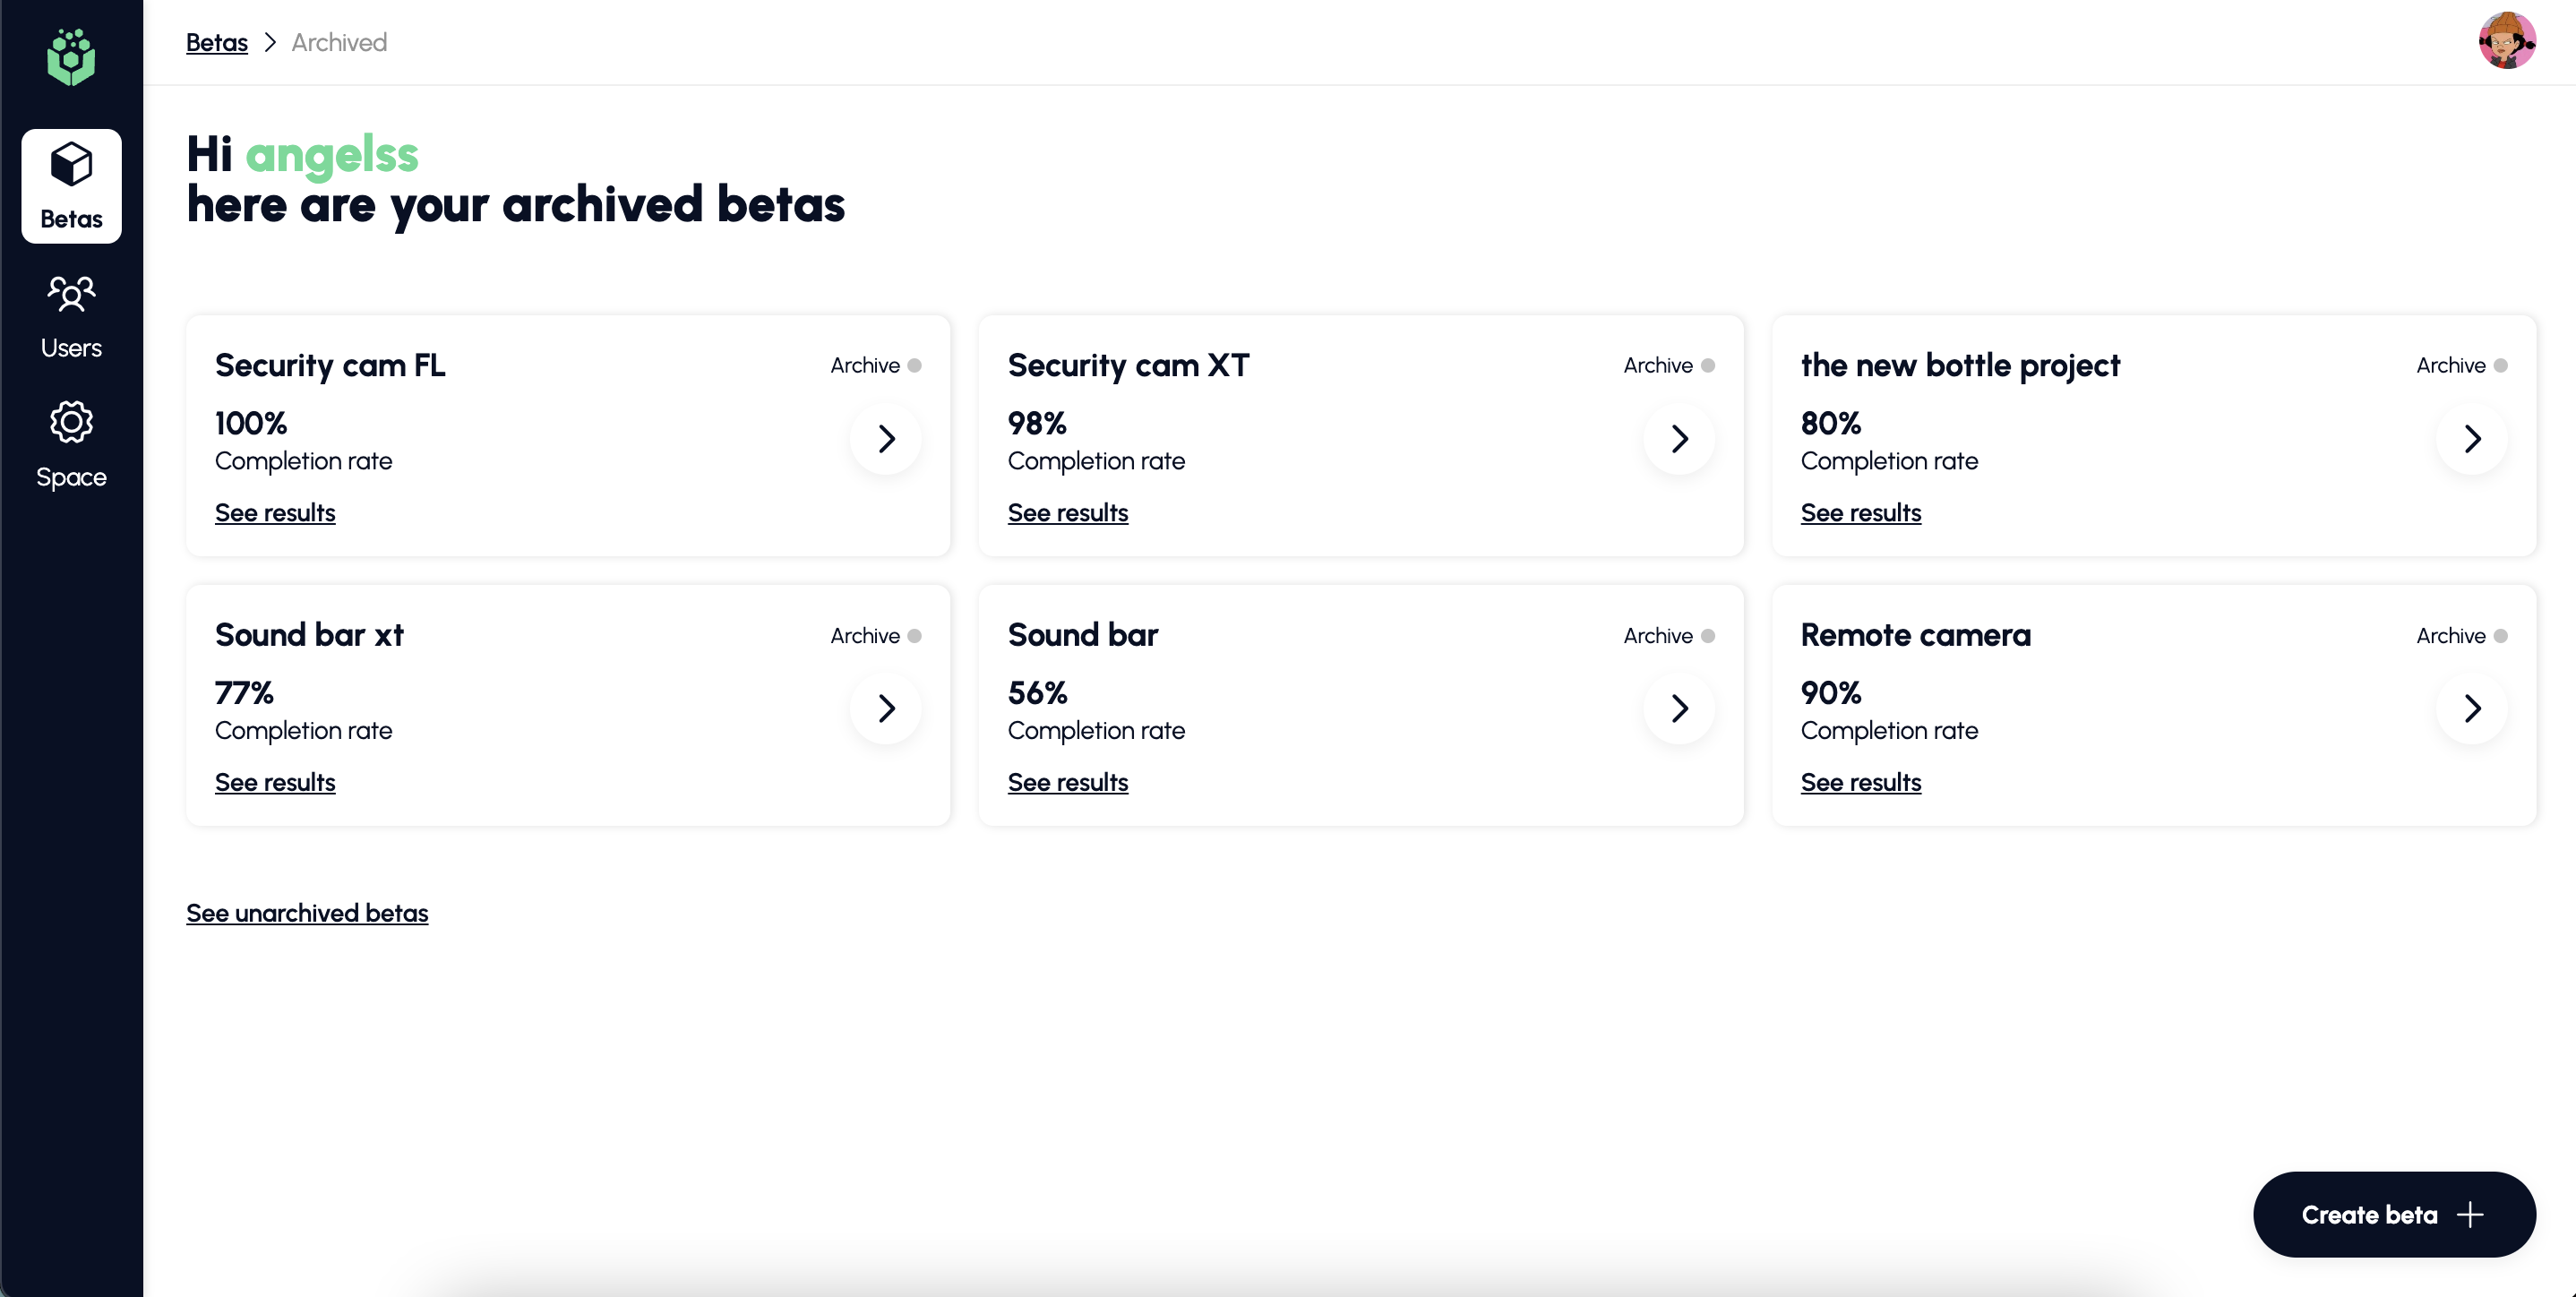Toggle Archive status dot on Remote camera
This screenshot has width=2576, height=1297.
(2500, 636)
